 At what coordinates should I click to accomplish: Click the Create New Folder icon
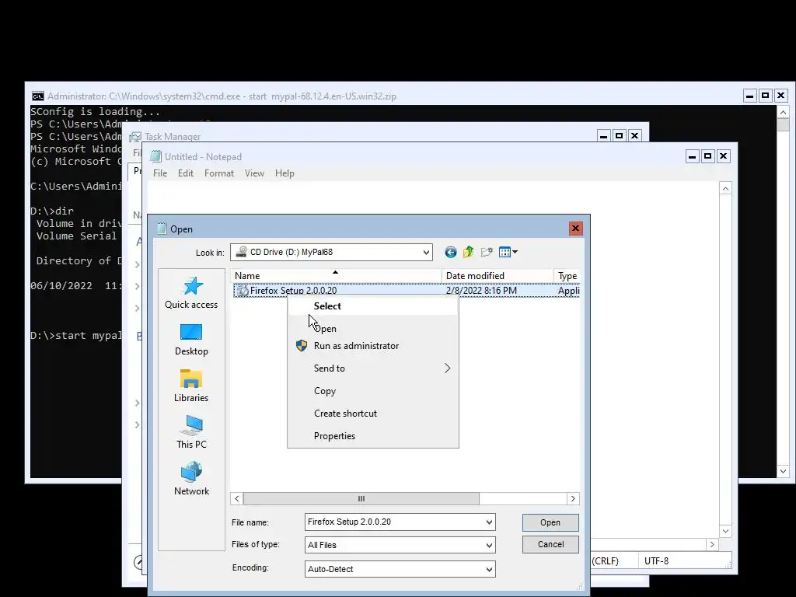(x=487, y=252)
